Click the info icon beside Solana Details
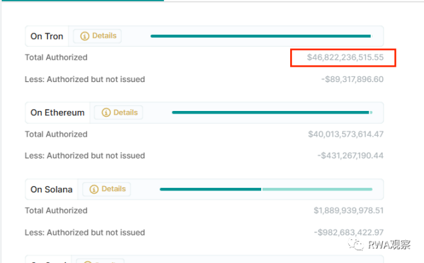 tap(94, 189)
